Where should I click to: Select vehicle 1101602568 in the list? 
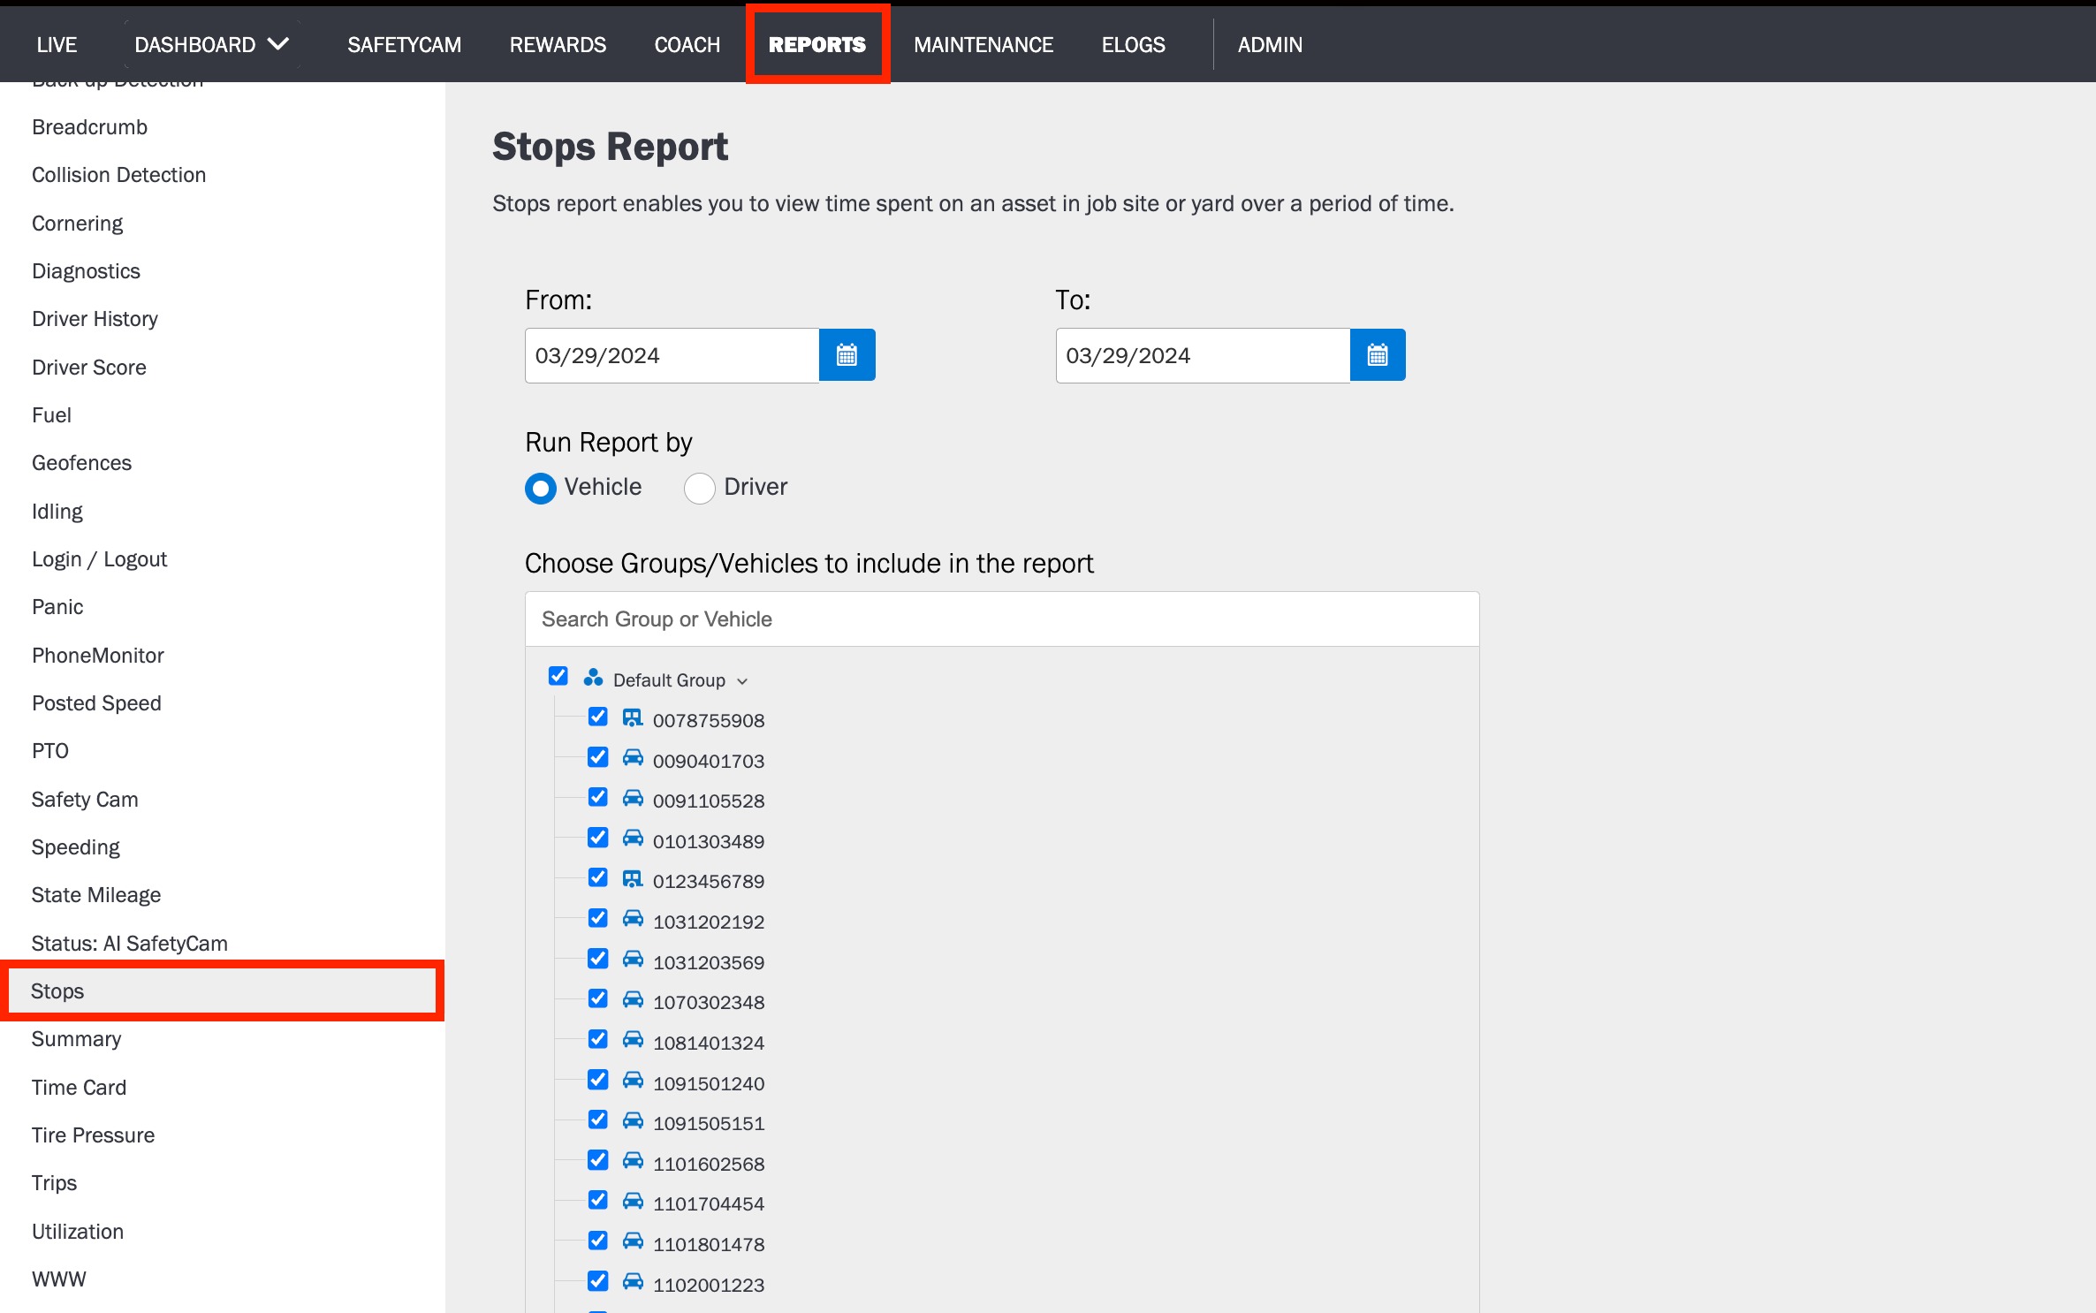pyautogui.click(x=709, y=1164)
